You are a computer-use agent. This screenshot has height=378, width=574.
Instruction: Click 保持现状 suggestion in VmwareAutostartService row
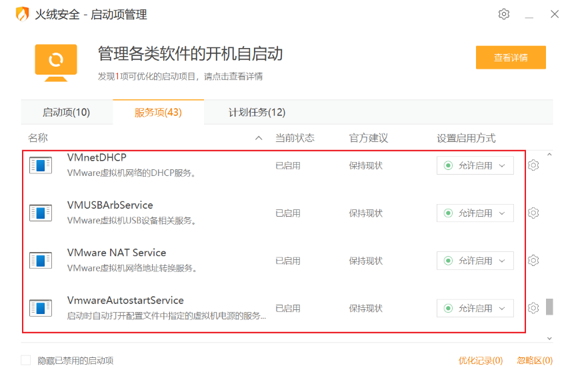point(366,308)
